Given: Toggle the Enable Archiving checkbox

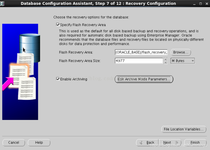Looking at the screenshot, I should [x=58, y=79].
